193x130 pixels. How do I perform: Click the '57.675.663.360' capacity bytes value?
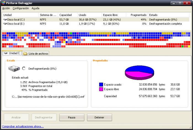148,96
